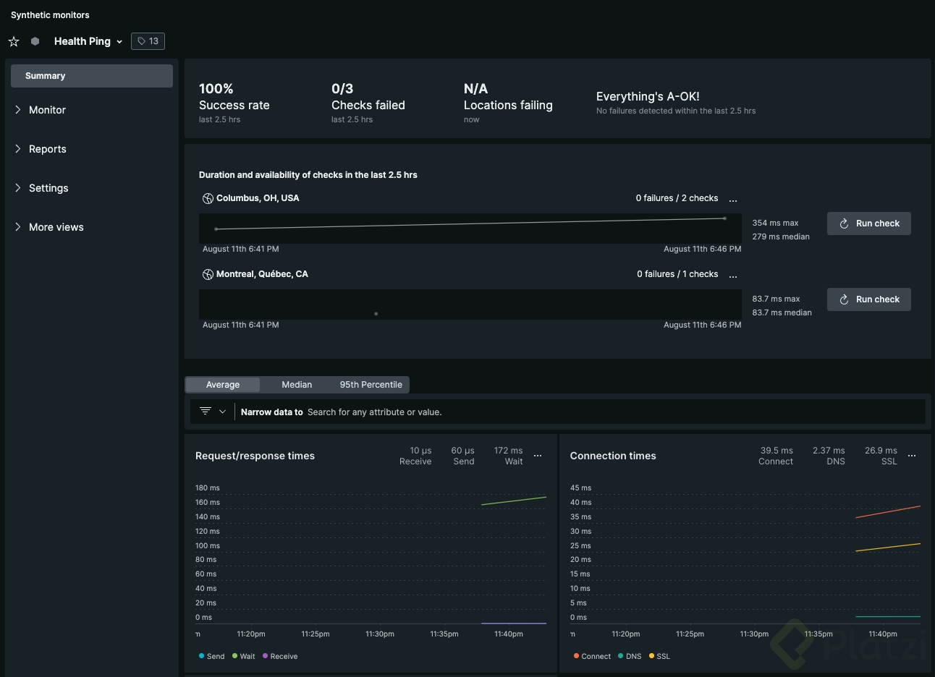Click the 0 failures / 2 checks text
This screenshot has height=677, width=935.
[x=677, y=198]
